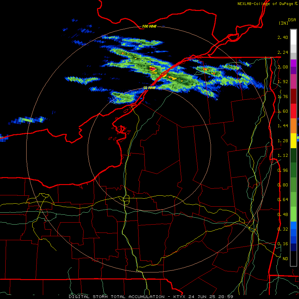Select the 0.96 legend value
The image size is (299, 299).
pyautogui.click(x=283, y=170)
